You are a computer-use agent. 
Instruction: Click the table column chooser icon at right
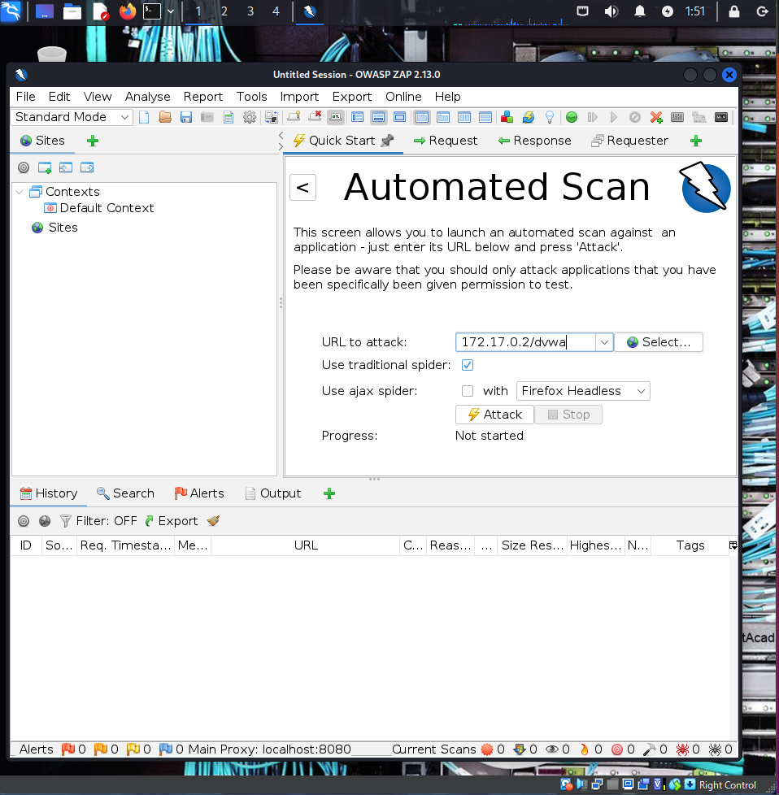coord(733,545)
